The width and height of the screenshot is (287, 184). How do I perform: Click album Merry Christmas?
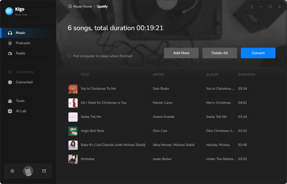click(x=218, y=103)
